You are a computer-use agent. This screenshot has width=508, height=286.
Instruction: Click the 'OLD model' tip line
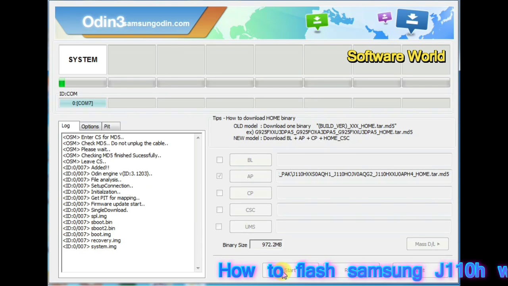(315, 126)
